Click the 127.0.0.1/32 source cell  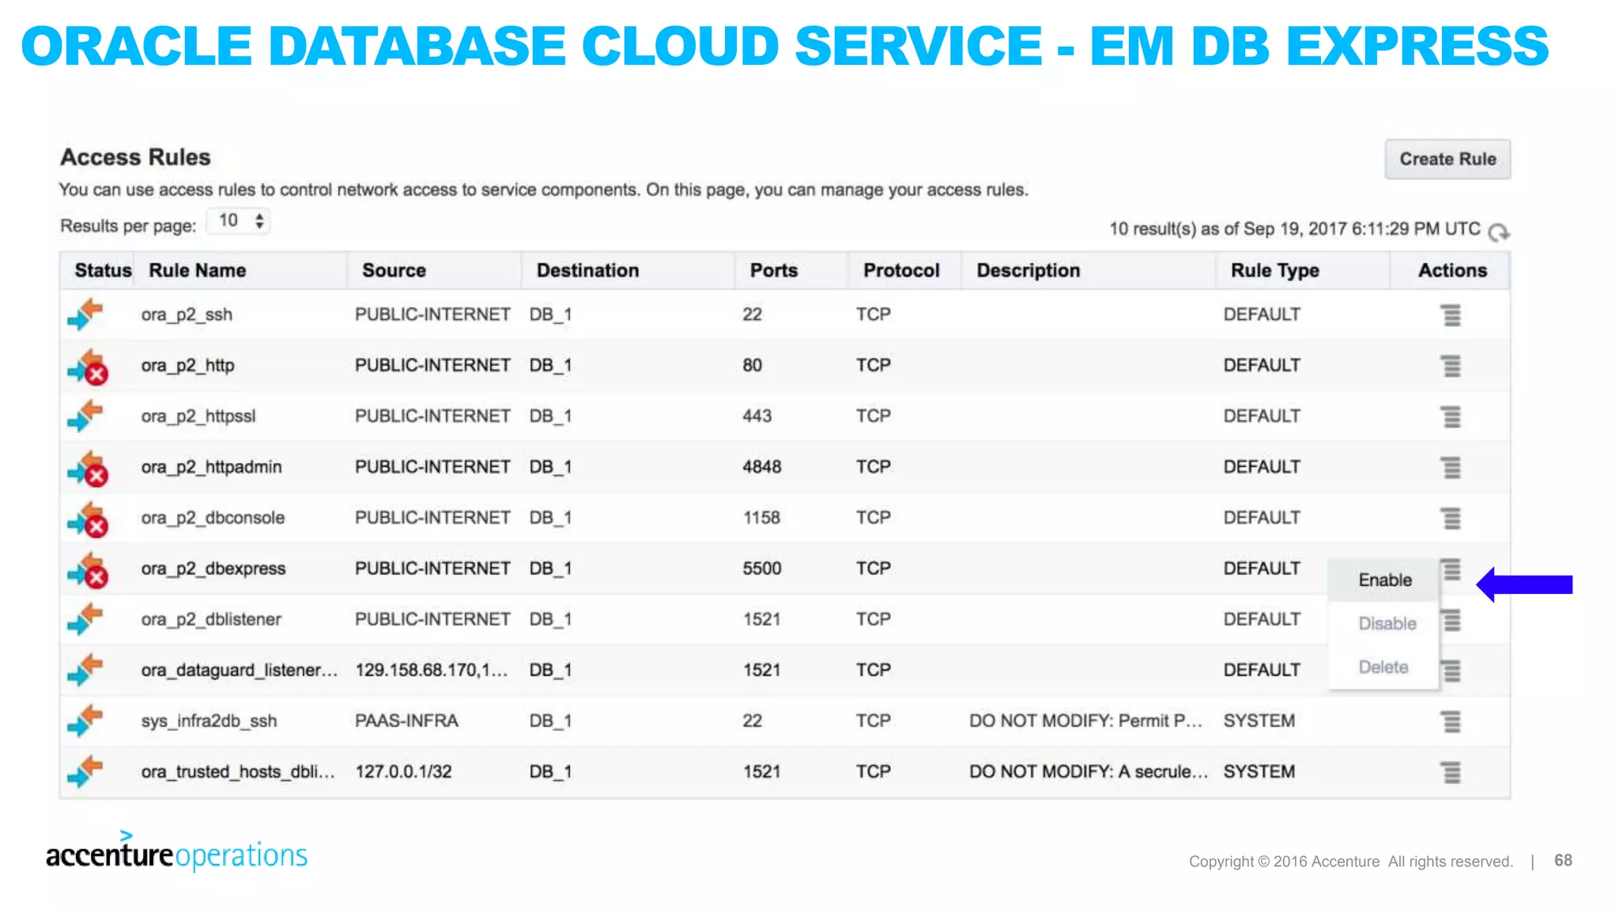pyautogui.click(x=403, y=771)
